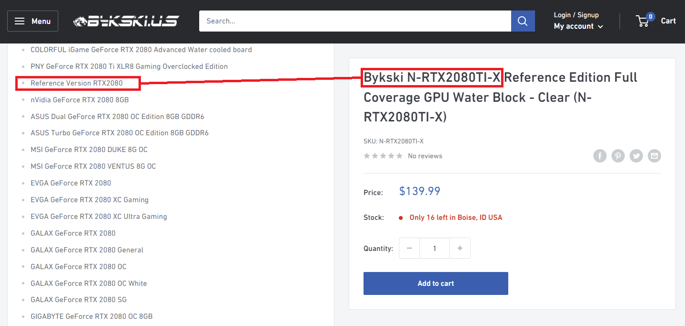Click the search magnifier button
The height and width of the screenshot is (326, 685).
point(523,21)
